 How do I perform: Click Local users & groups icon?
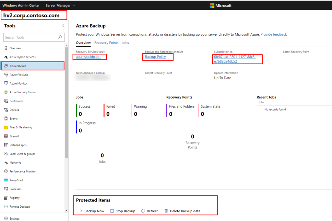(x=6, y=154)
